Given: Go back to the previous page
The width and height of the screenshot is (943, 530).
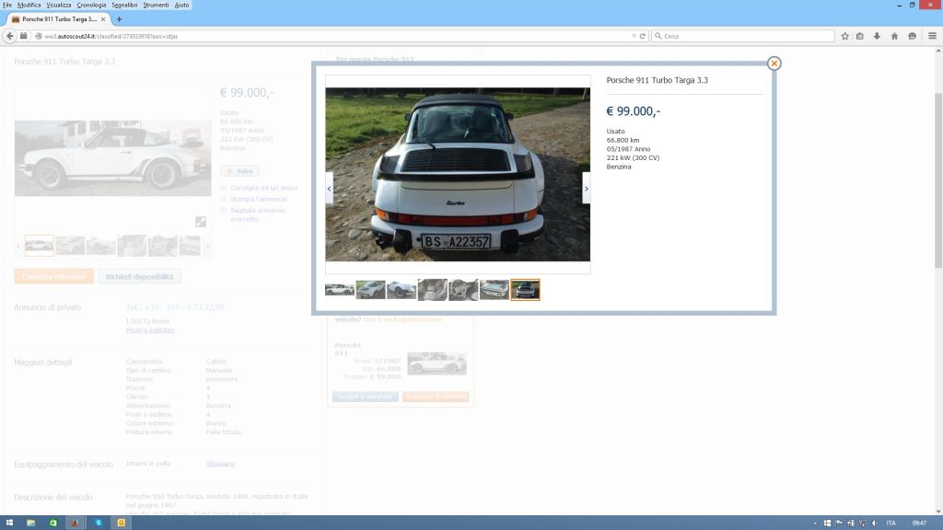Looking at the screenshot, I should (x=9, y=36).
